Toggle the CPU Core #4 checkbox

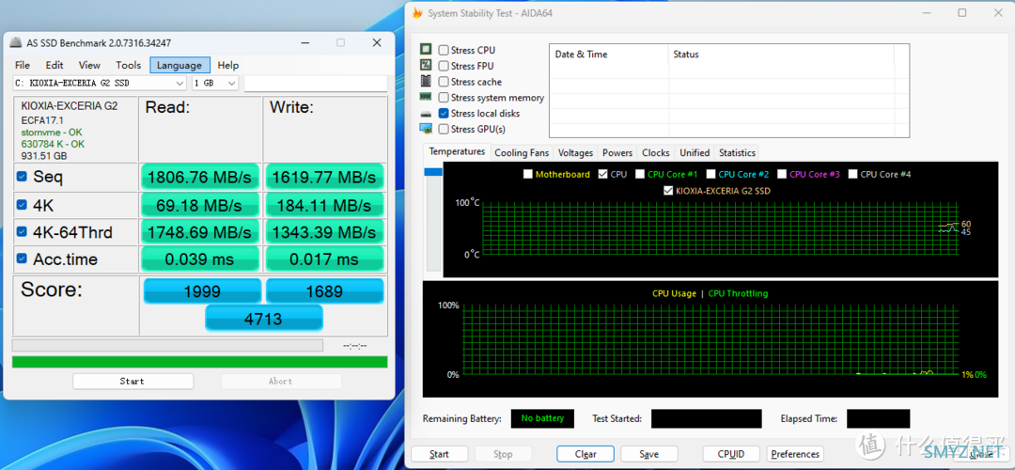tap(852, 174)
